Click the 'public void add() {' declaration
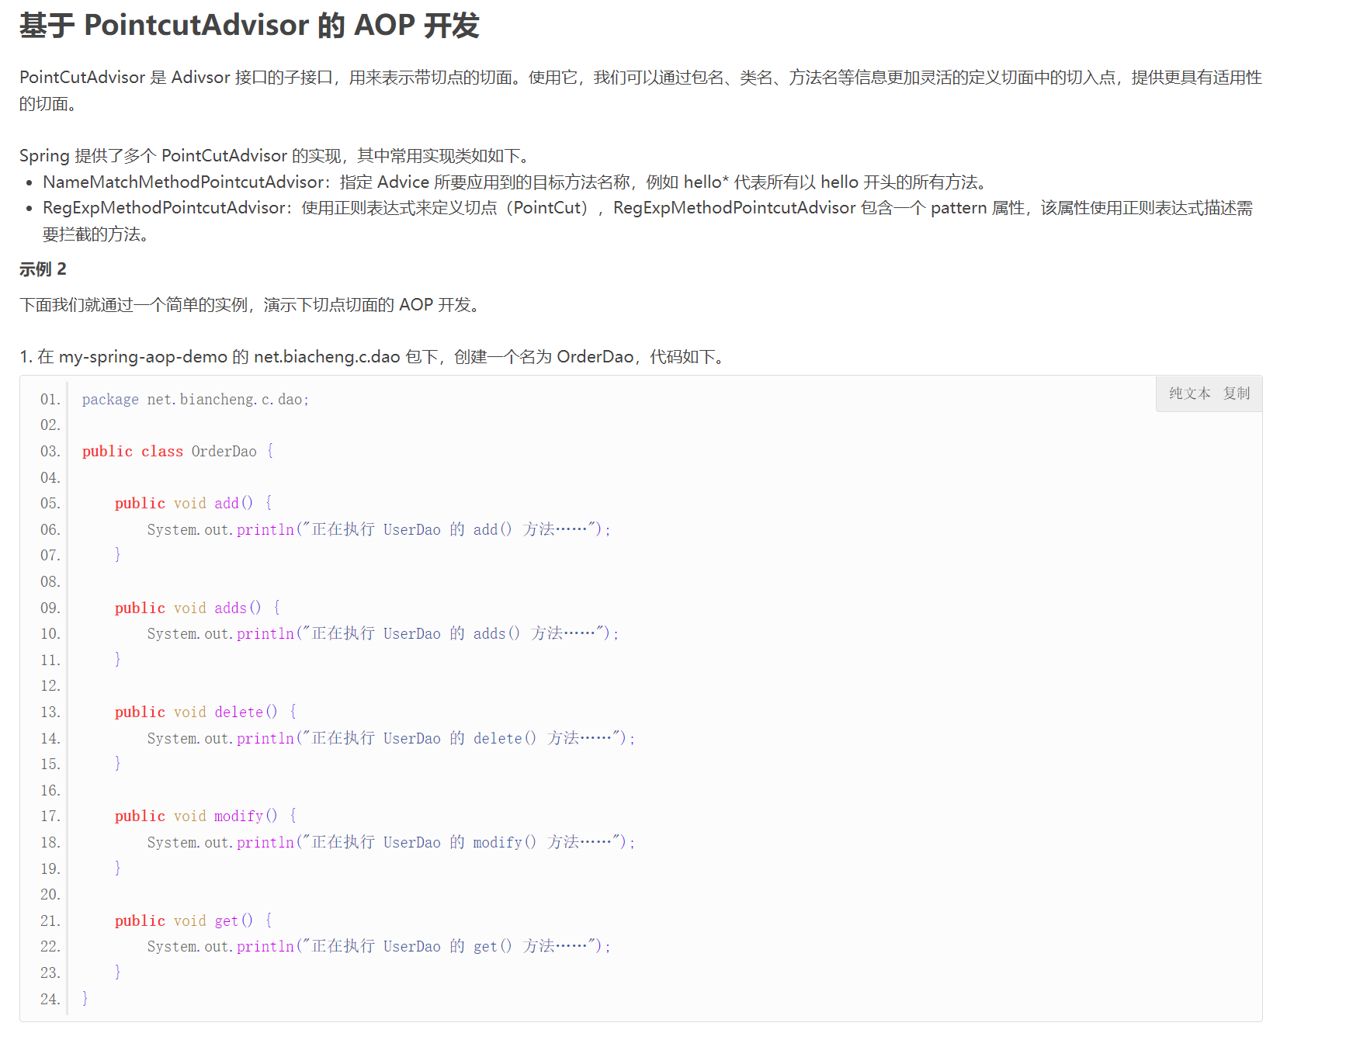Image resolution: width=1360 pixels, height=1040 pixels. [x=193, y=504]
